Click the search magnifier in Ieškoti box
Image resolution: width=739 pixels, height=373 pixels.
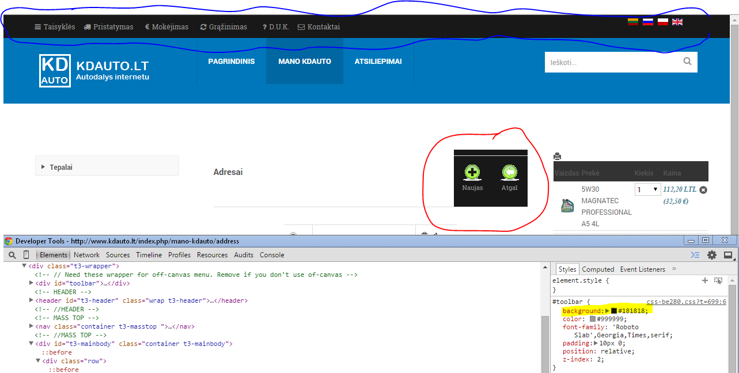(x=687, y=62)
